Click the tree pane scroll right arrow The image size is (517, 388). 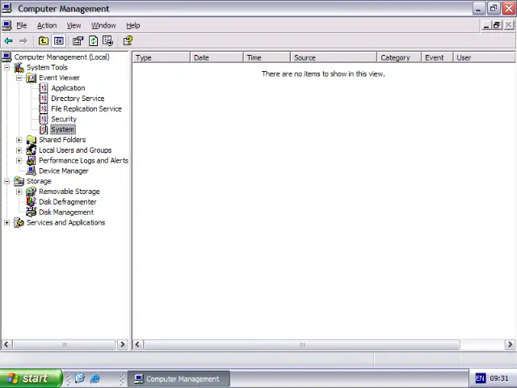[123, 344]
